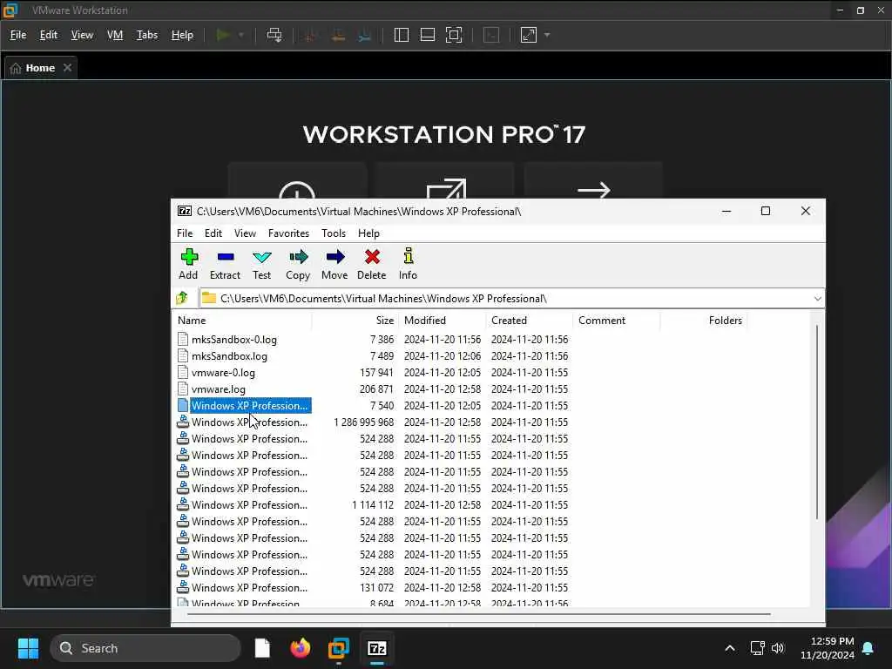Open the volume speaker tray icon
The width and height of the screenshot is (892, 669).
(778, 648)
